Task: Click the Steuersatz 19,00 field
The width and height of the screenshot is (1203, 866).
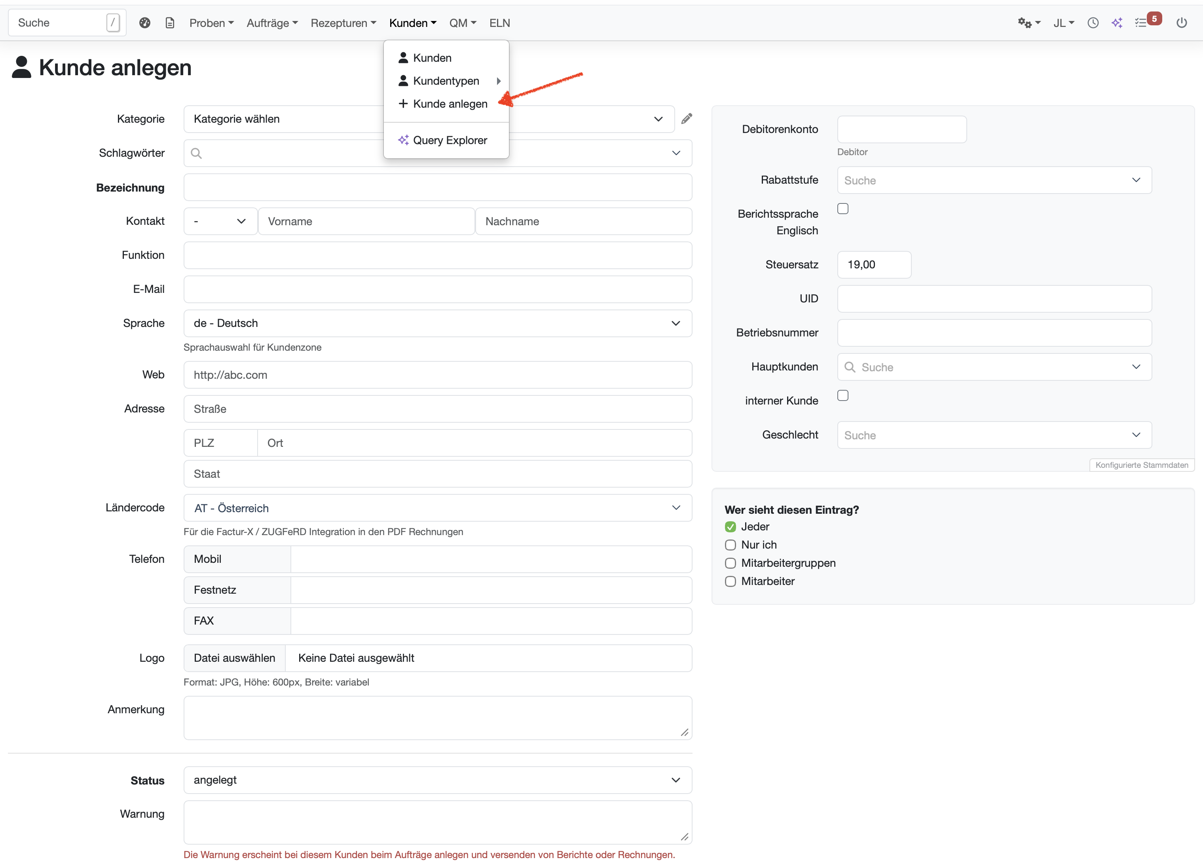Action: click(x=874, y=265)
